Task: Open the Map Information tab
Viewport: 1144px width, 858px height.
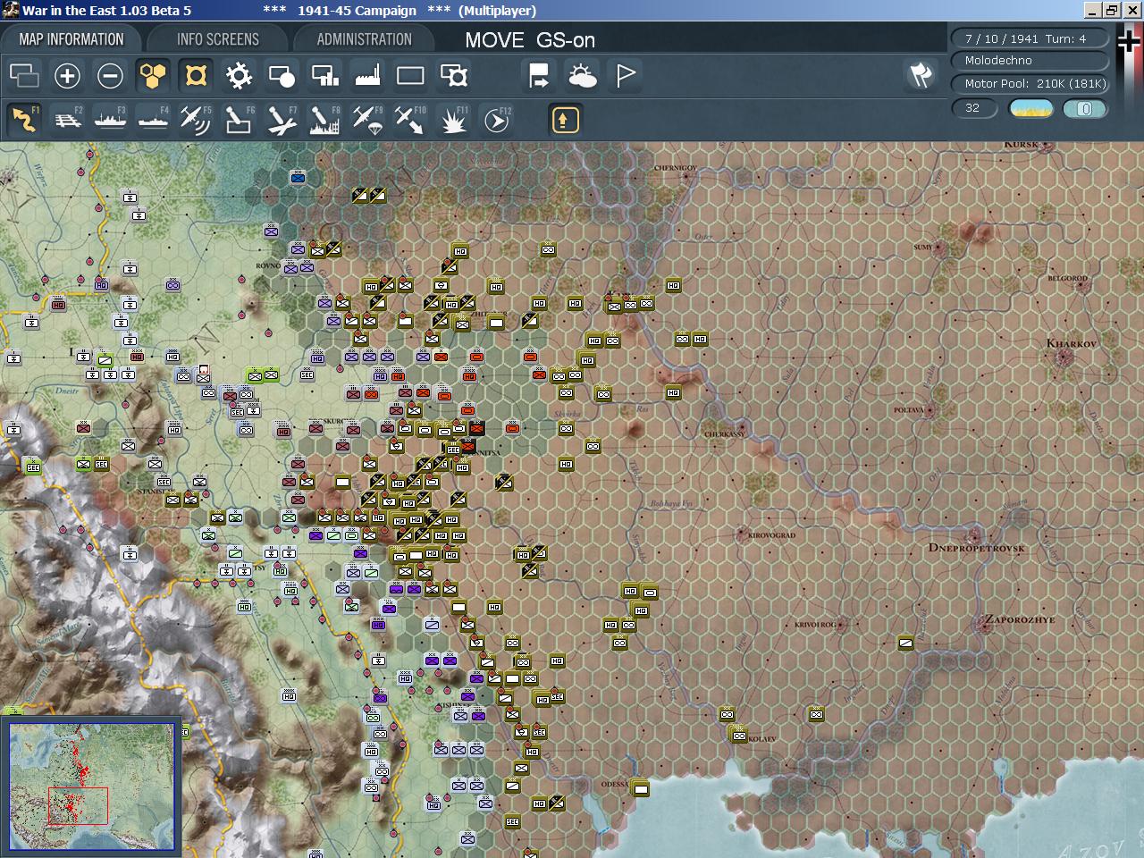Action: coord(71,39)
